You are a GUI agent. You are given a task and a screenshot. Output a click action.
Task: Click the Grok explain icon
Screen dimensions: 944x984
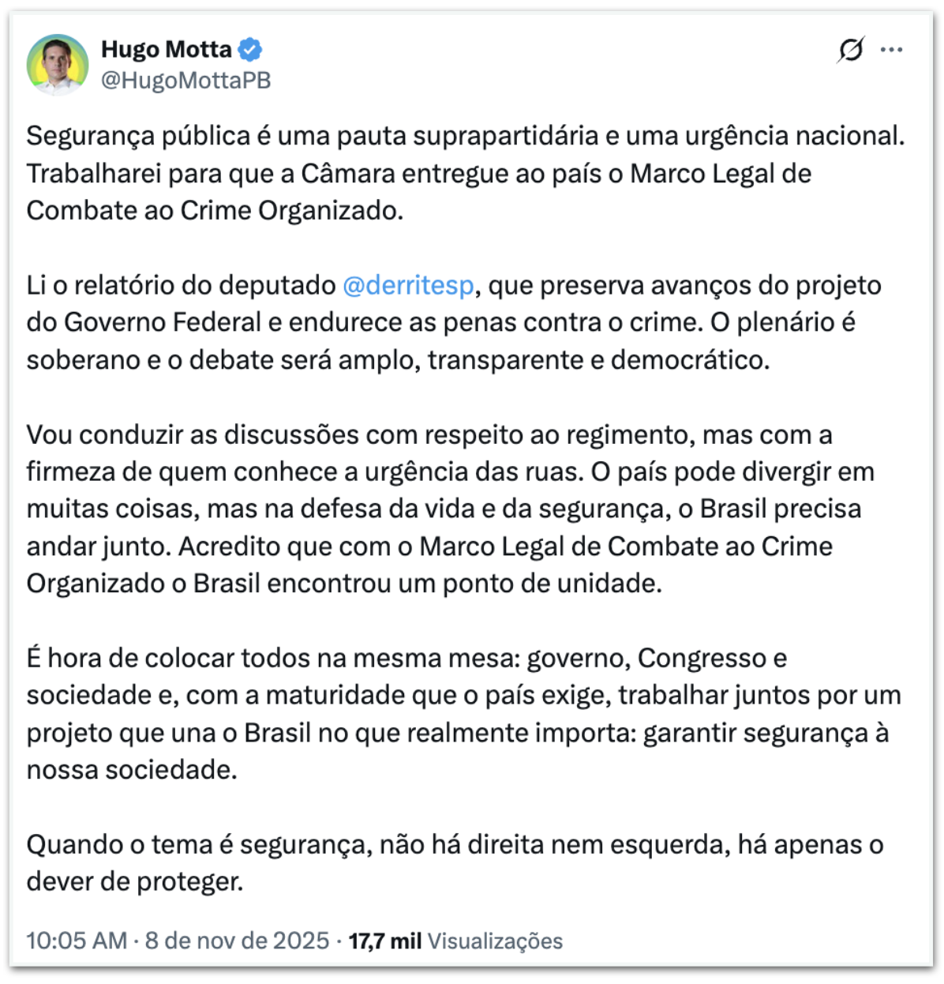[x=851, y=50]
